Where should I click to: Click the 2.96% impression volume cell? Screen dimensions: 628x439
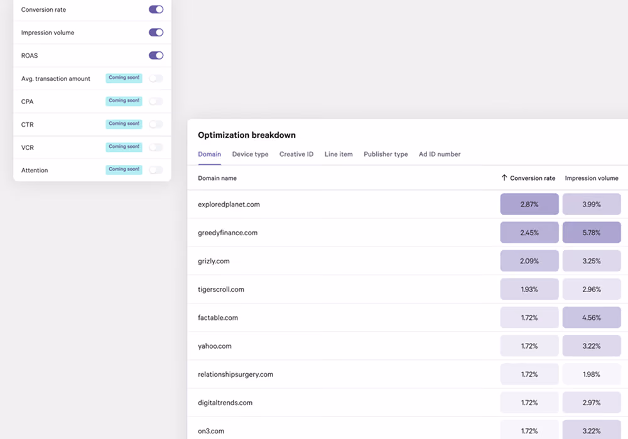(592, 289)
